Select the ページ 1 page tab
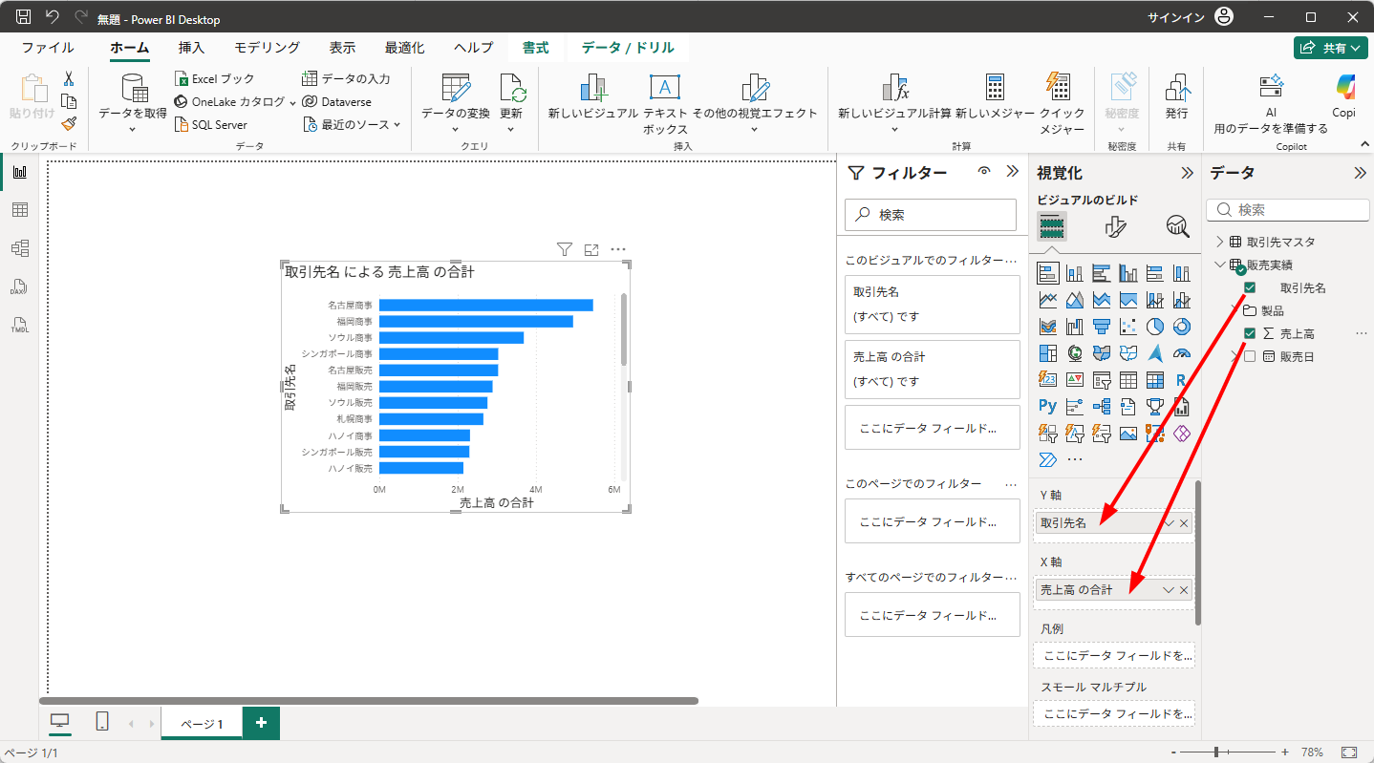1374x763 pixels. (202, 724)
